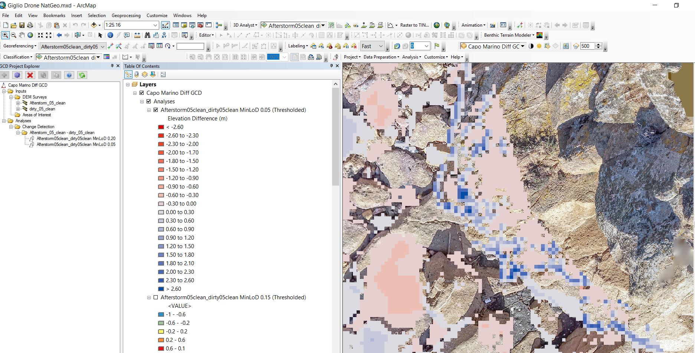
Task: Open the Benthic Terrain Modeler raster icon
Action: [540, 35]
